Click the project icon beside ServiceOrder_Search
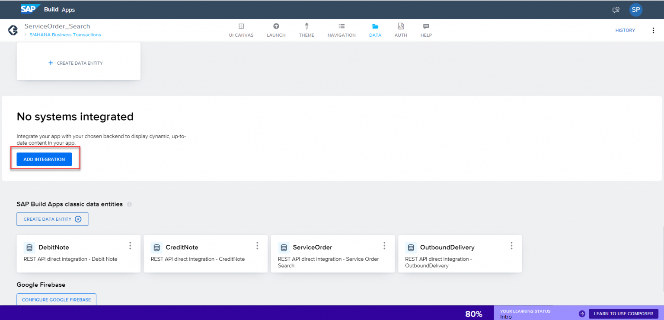This screenshot has width=664, height=320. [13, 30]
